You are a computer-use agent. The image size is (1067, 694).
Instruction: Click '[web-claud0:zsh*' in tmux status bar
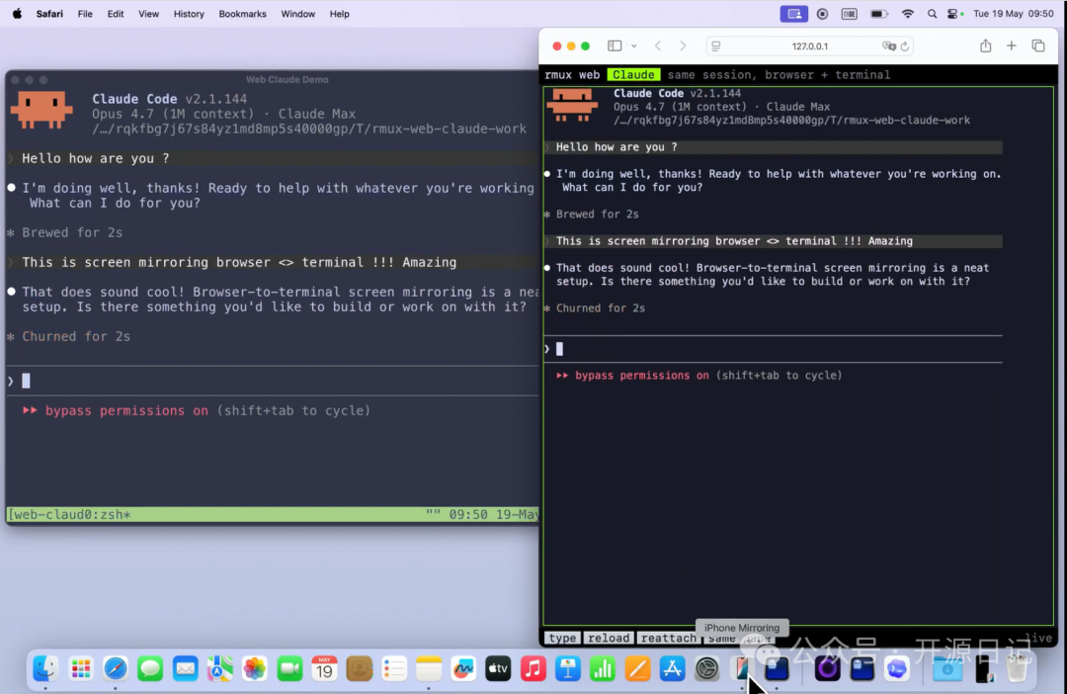pyautogui.click(x=69, y=514)
